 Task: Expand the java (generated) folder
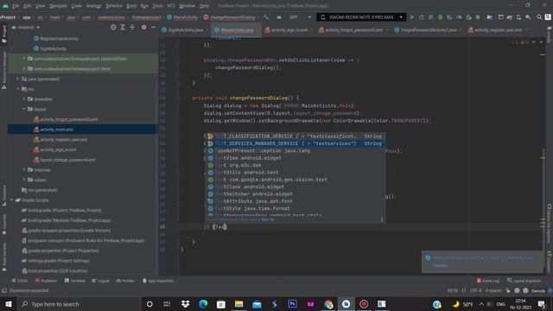[17, 79]
